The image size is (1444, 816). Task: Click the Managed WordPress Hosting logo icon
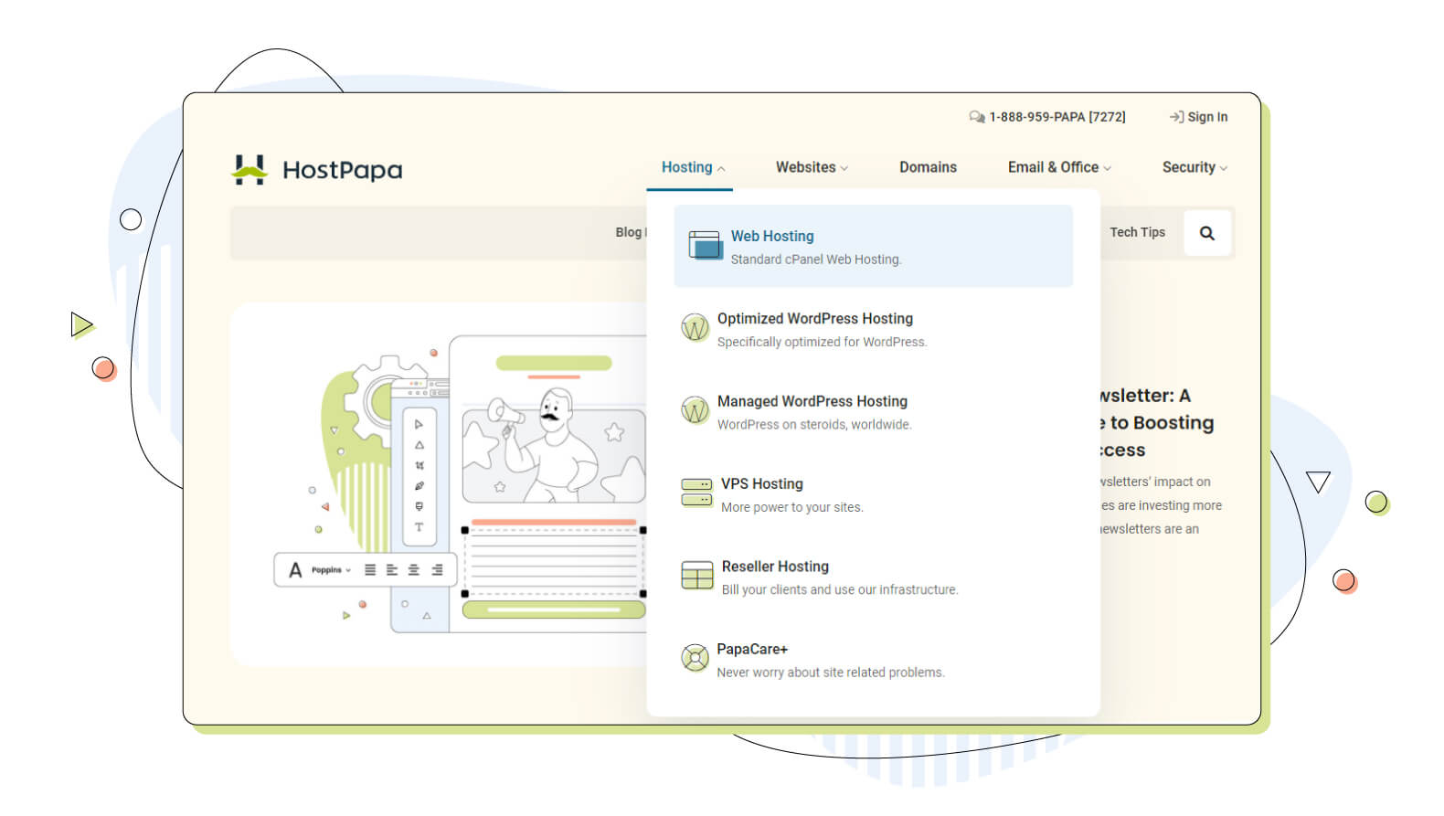695,410
